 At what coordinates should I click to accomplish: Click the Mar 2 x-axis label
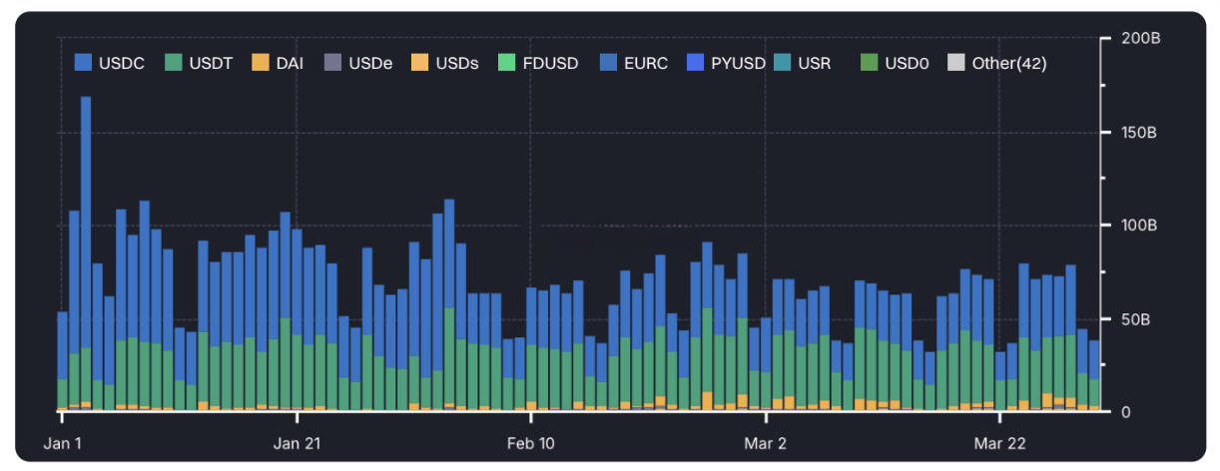pyautogui.click(x=766, y=441)
